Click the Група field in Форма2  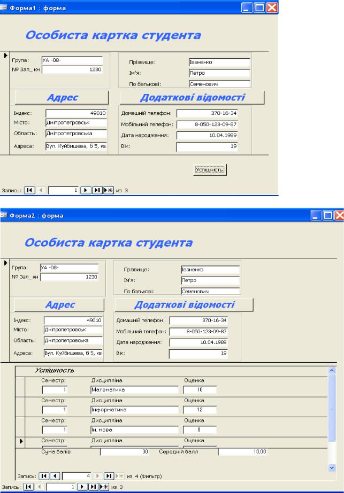pyautogui.click(x=70, y=268)
